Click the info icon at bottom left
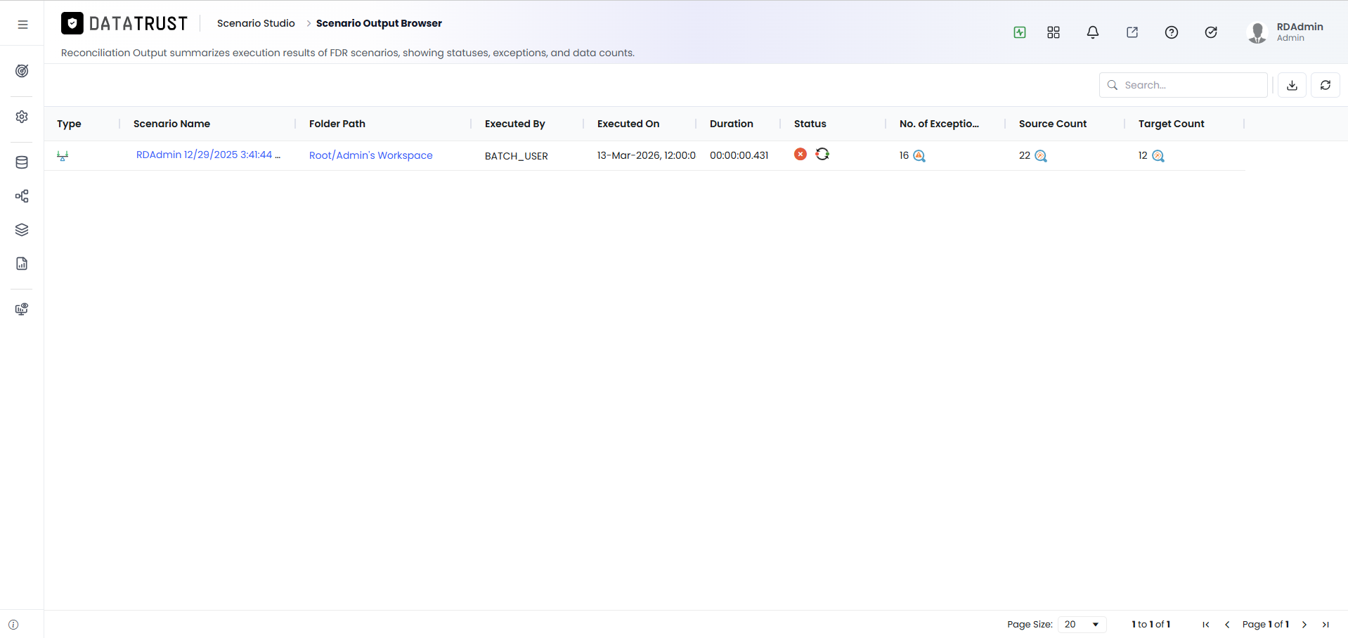The image size is (1348, 638). 13,625
